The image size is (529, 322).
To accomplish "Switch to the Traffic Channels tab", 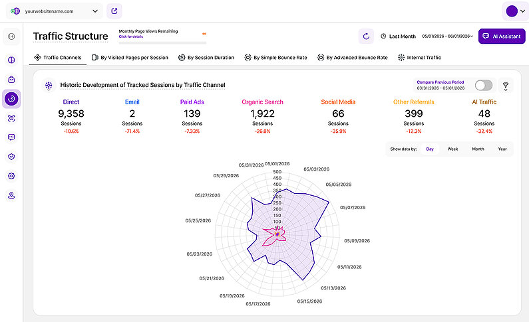I will tap(58, 58).
